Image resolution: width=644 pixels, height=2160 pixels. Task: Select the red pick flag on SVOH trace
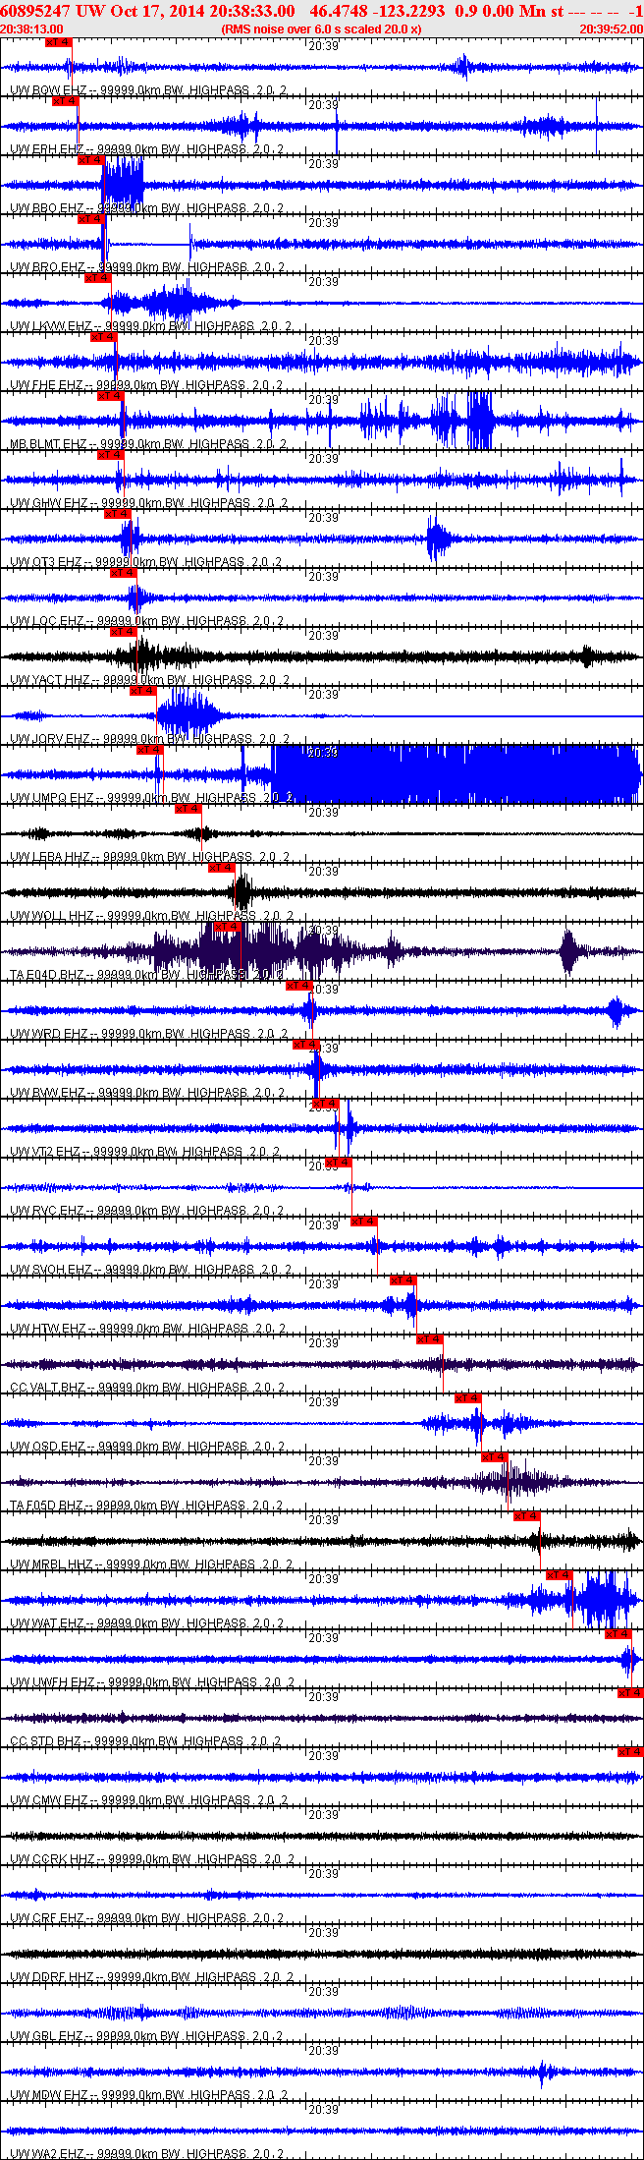point(364,1222)
